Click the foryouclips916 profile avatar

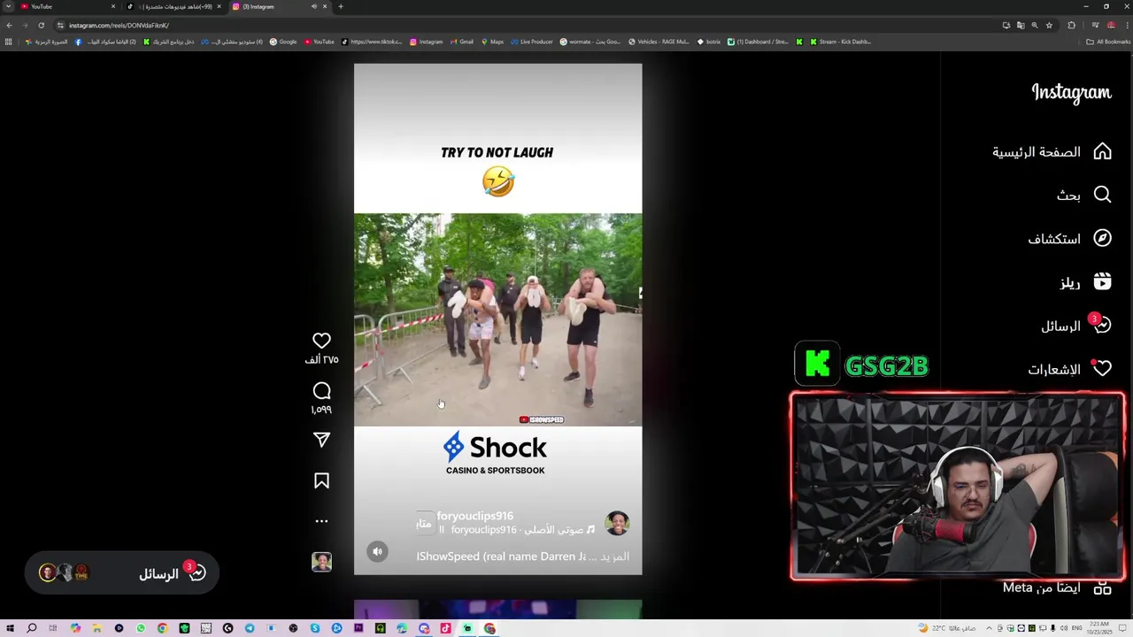click(617, 523)
